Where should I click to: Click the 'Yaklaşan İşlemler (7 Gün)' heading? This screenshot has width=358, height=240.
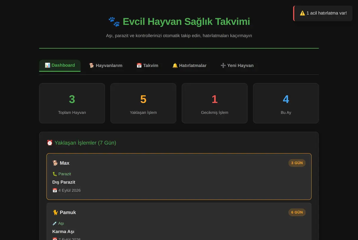tap(81, 143)
